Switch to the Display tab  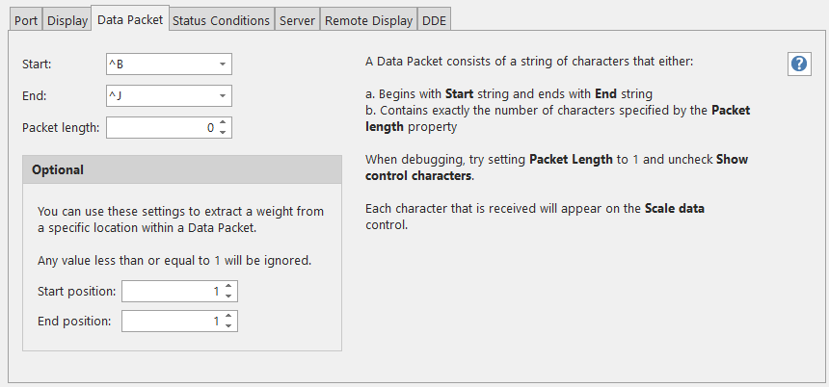(67, 20)
